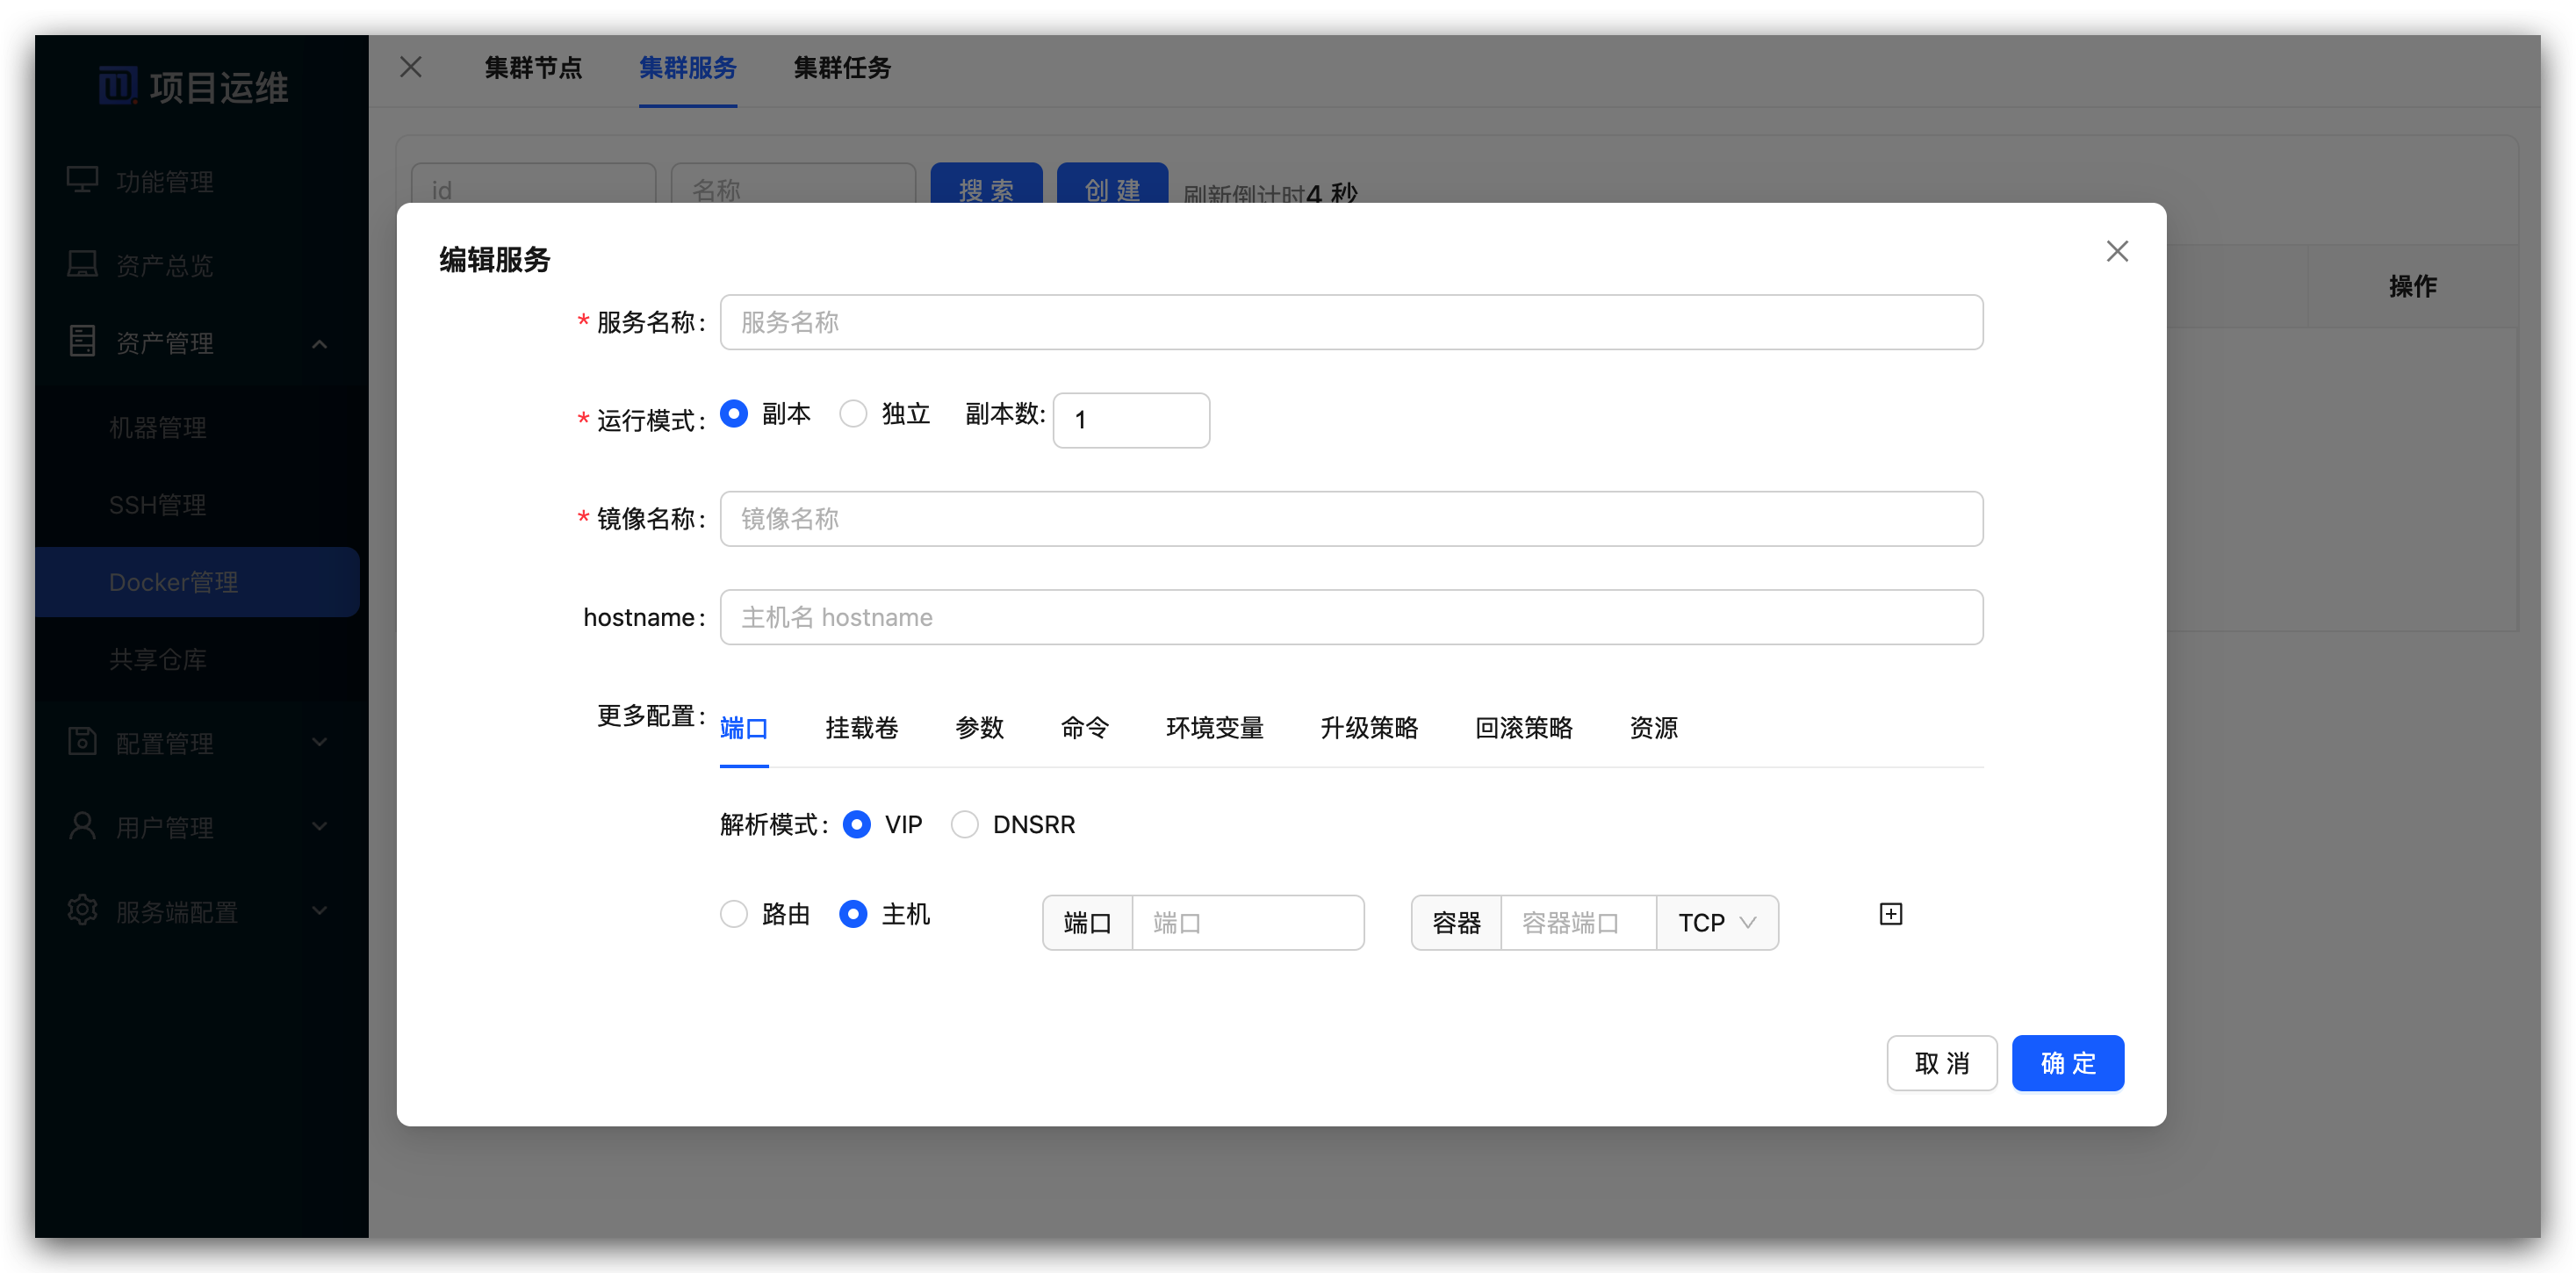Screen dimensions: 2576x1273
Task: Select the 独立 run mode radio button
Action: click(853, 414)
